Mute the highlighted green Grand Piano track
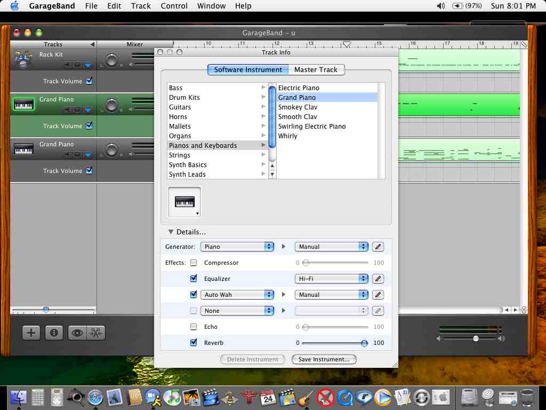The height and width of the screenshot is (410, 546). pyautogui.click(x=68, y=110)
